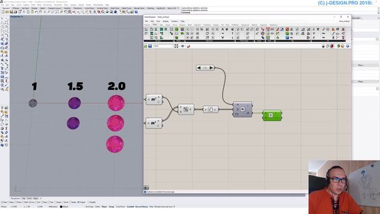Switch to the Curve Tools toolbar tab
Viewport: 380px width, 214px height.
coord(90,8)
